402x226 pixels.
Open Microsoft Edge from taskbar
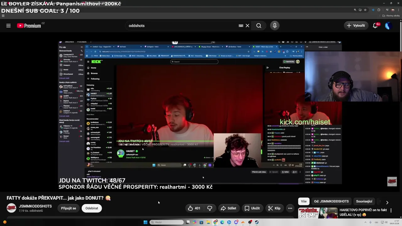pyautogui.click(x=222, y=222)
